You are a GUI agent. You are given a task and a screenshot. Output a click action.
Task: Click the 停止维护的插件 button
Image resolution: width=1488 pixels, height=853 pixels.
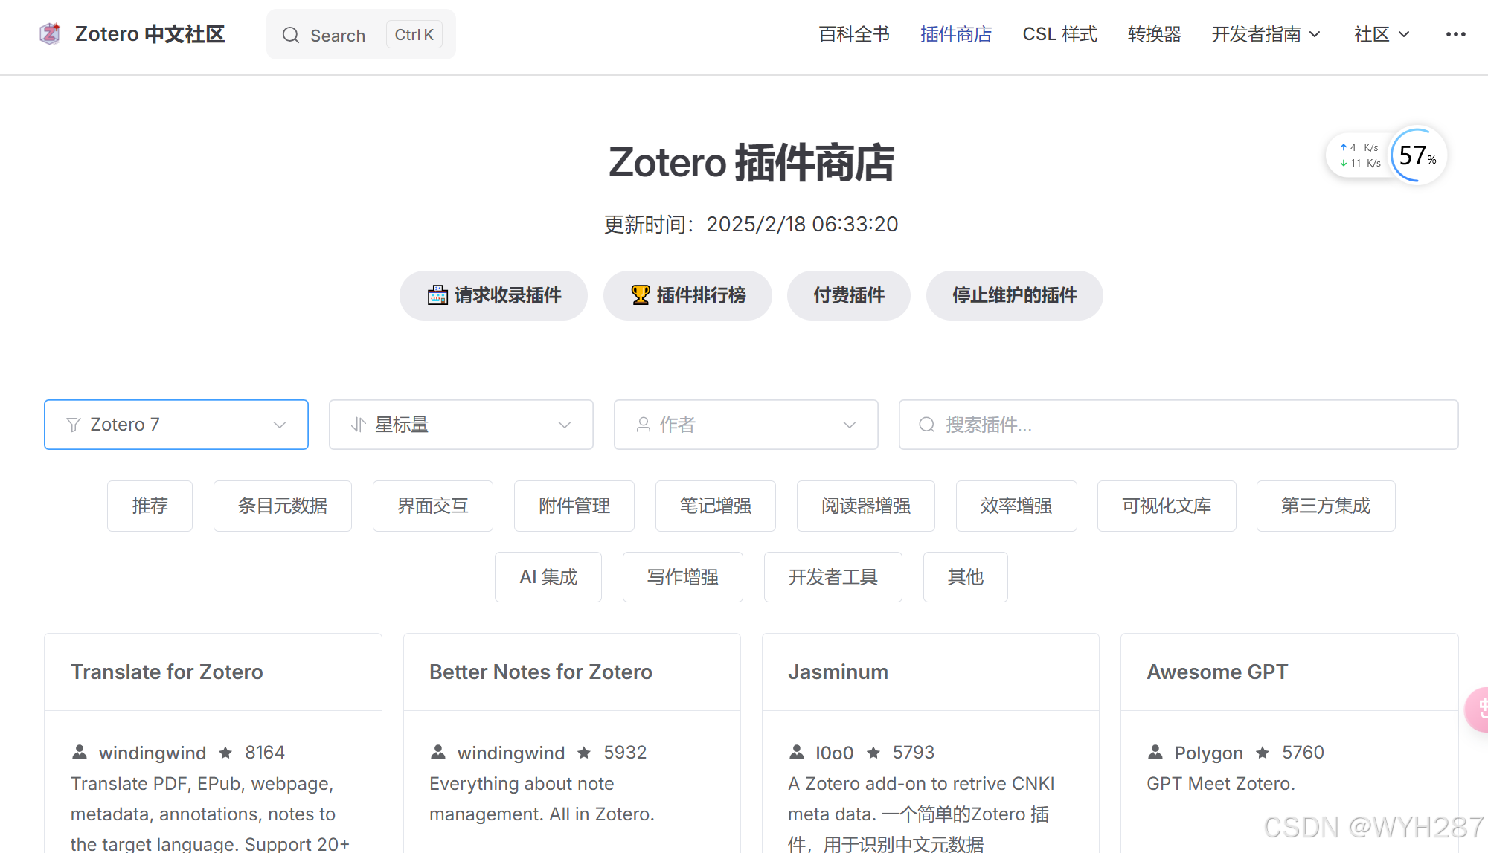coord(1014,295)
